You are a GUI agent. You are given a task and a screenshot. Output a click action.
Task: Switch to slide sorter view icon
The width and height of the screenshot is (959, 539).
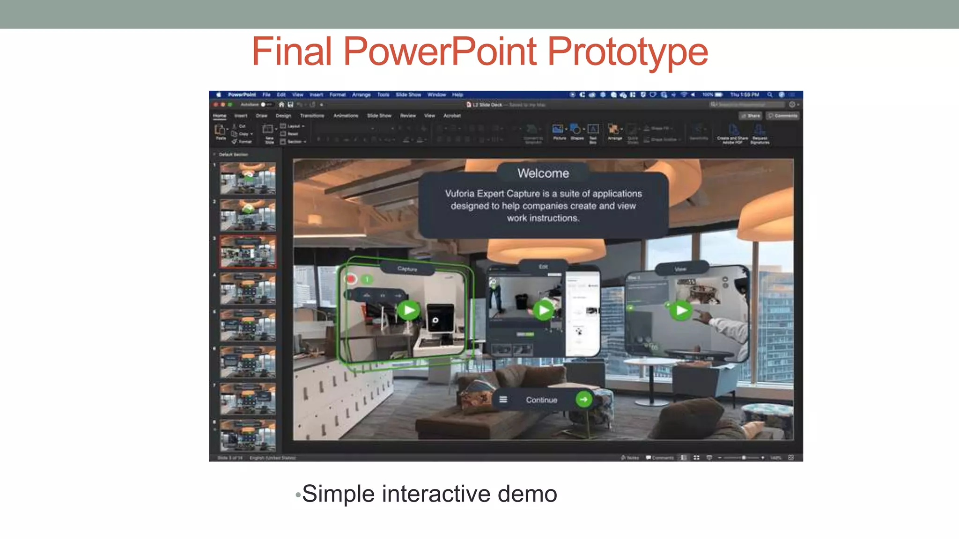[696, 458]
